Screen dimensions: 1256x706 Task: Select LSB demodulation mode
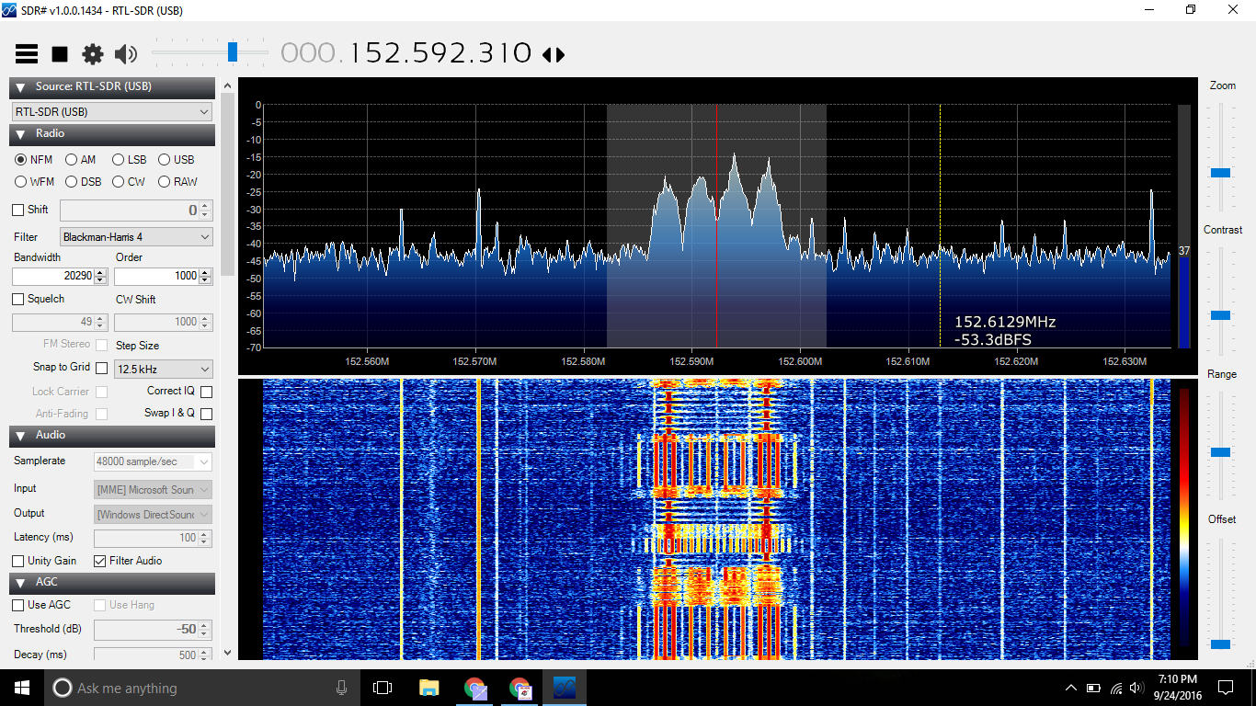[x=129, y=160]
